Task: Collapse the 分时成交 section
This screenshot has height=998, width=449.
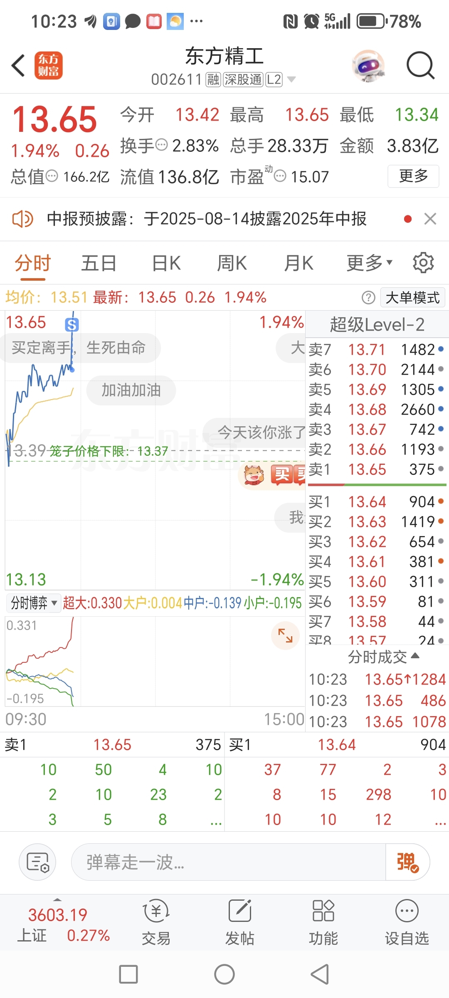Action: 383,657
